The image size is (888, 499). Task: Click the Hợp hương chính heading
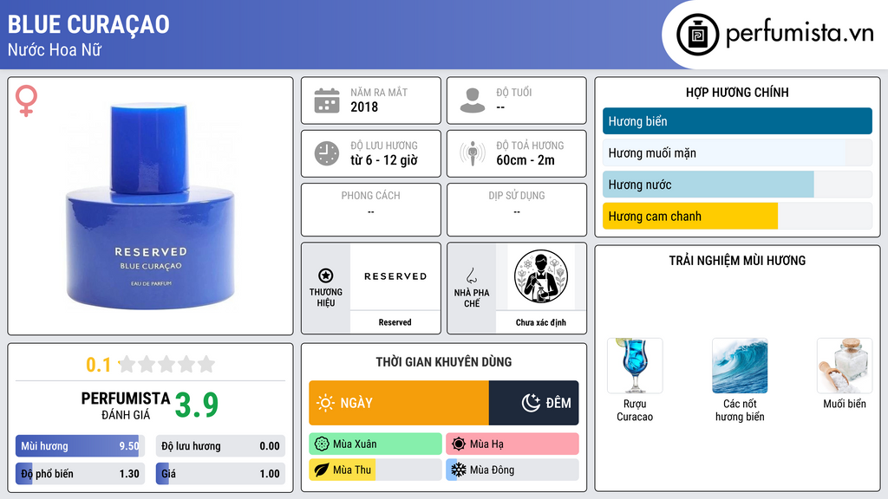click(737, 92)
